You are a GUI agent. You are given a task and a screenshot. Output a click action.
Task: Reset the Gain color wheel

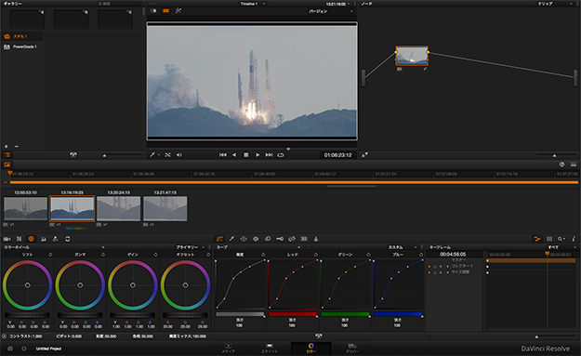[155, 255]
